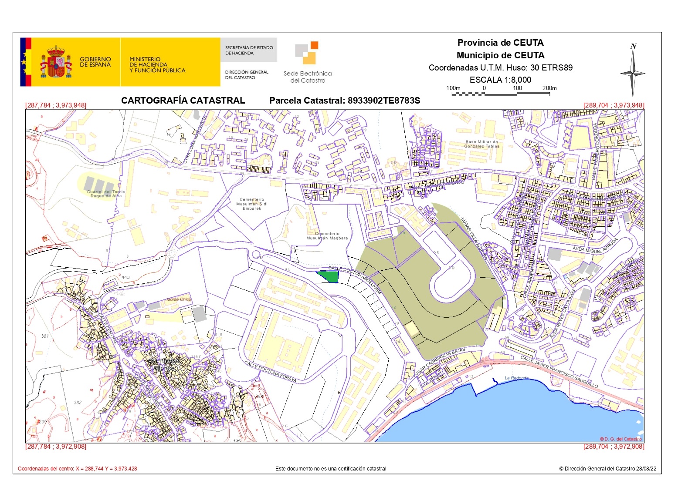
Task: Click the European Union flag strip
Action: [26, 62]
